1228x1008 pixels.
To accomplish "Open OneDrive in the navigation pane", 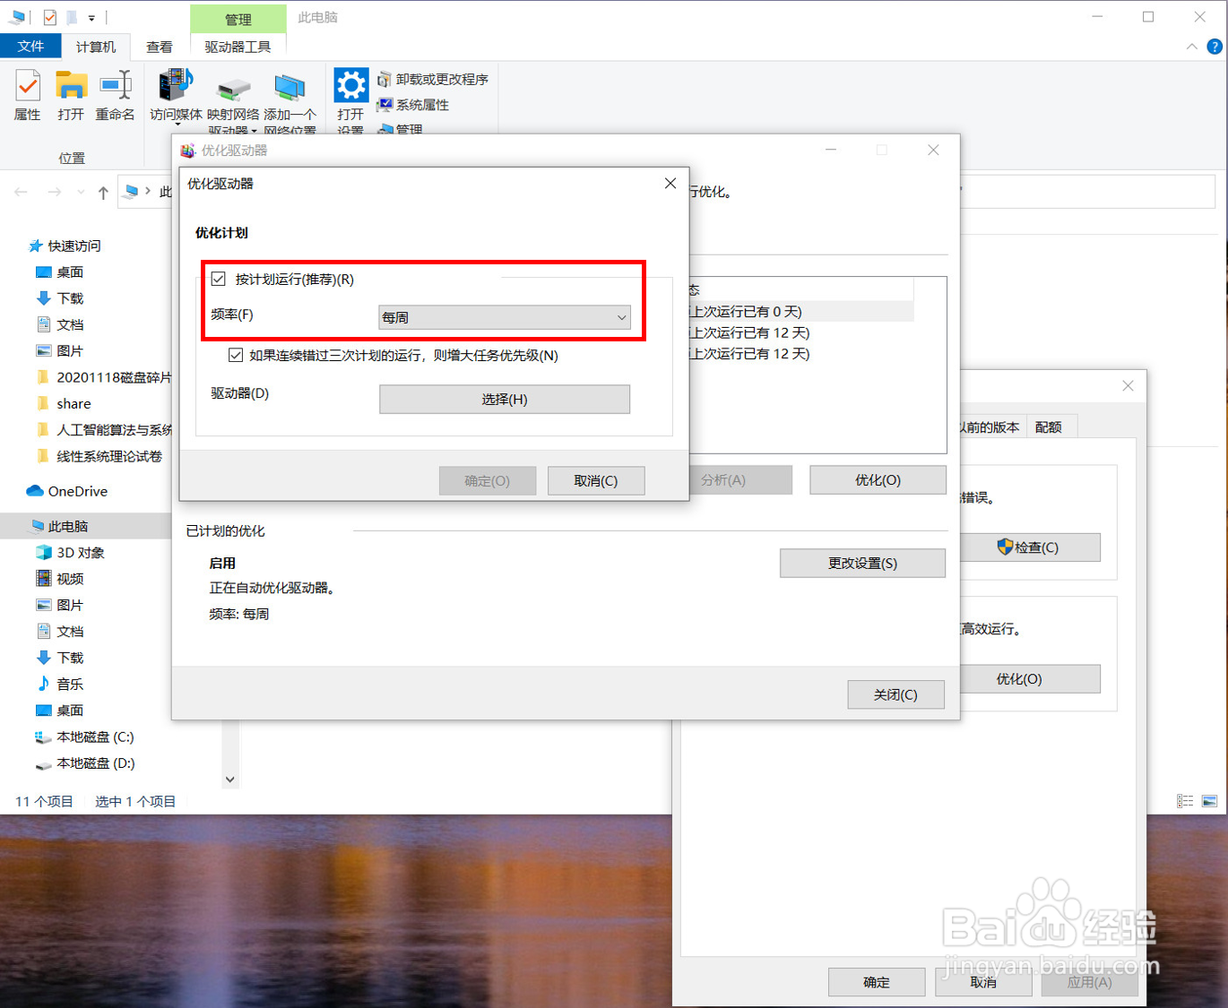I will [67, 491].
